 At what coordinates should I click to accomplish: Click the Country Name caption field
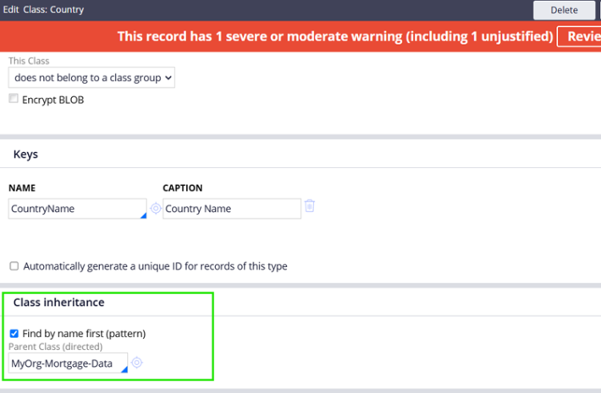[x=231, y=209]
